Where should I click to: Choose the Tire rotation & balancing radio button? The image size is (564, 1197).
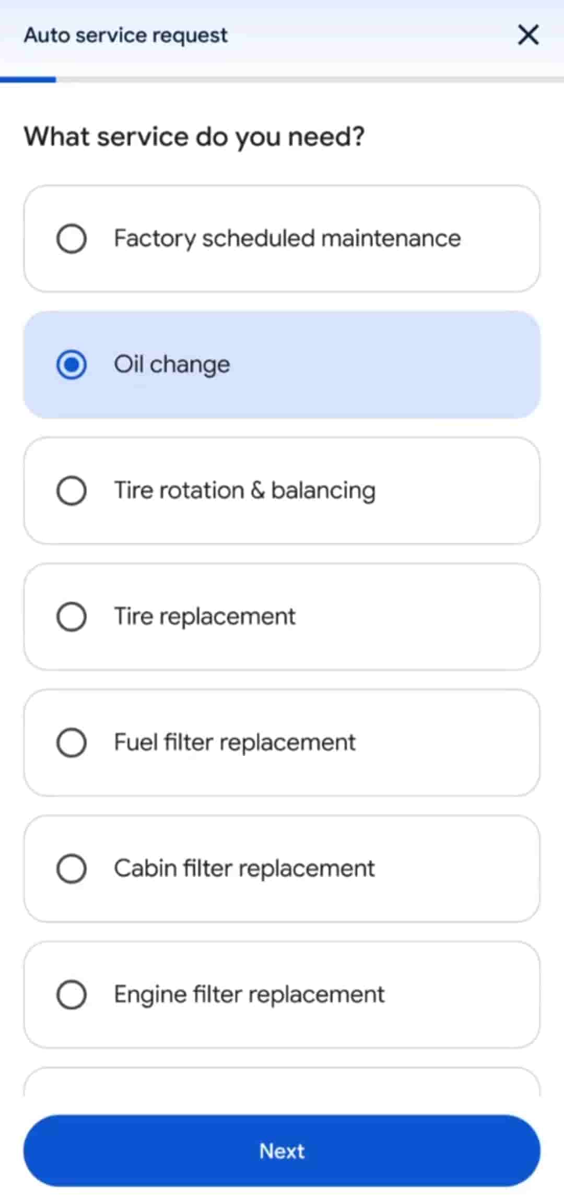click(x=72, y=491)
